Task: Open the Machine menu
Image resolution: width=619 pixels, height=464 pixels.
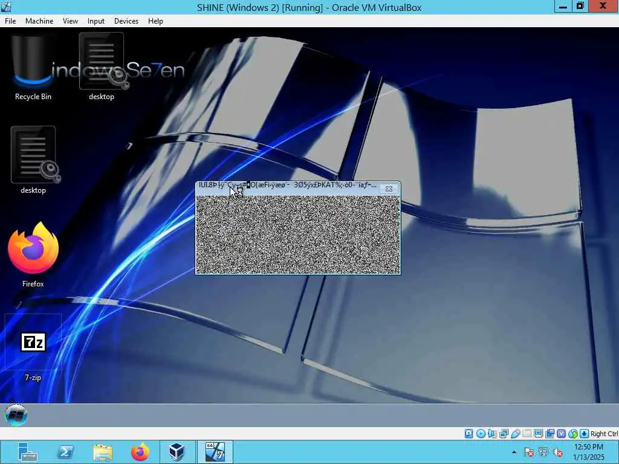Action: point(39,21)
